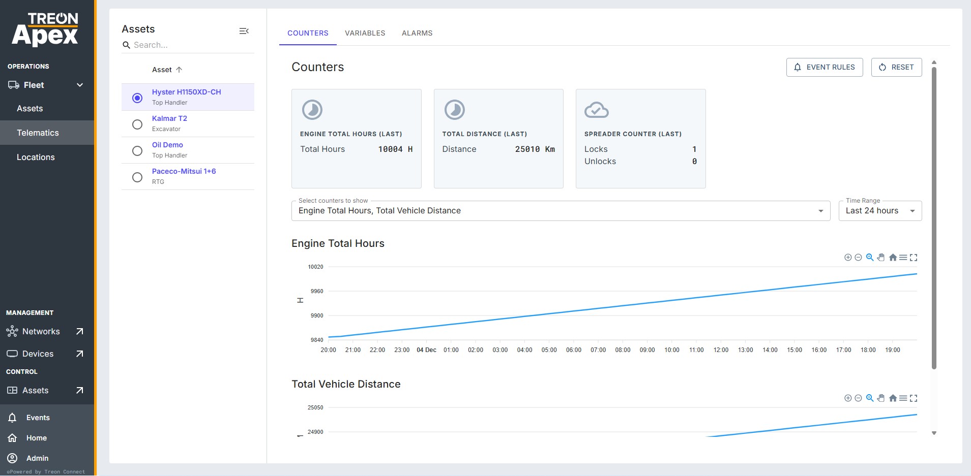
Task: Zoom in on Engine Total Hours chart
Action: pyautogui.click(x=848, y=258)
